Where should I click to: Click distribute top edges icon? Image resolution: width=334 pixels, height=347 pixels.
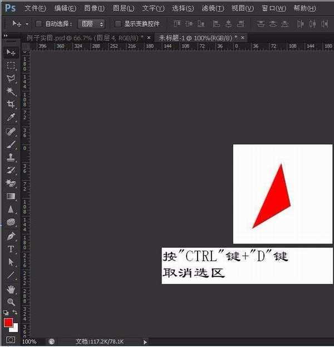[261, 23]
